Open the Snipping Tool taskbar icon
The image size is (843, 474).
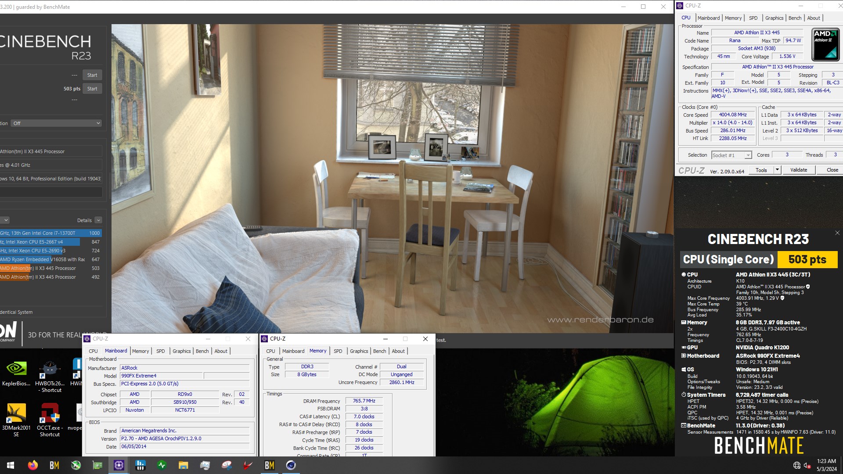(227, 465)
